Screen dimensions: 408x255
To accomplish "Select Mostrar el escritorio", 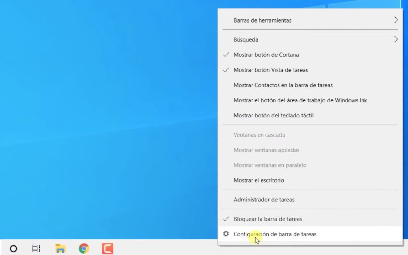I will tap(259, 180).
